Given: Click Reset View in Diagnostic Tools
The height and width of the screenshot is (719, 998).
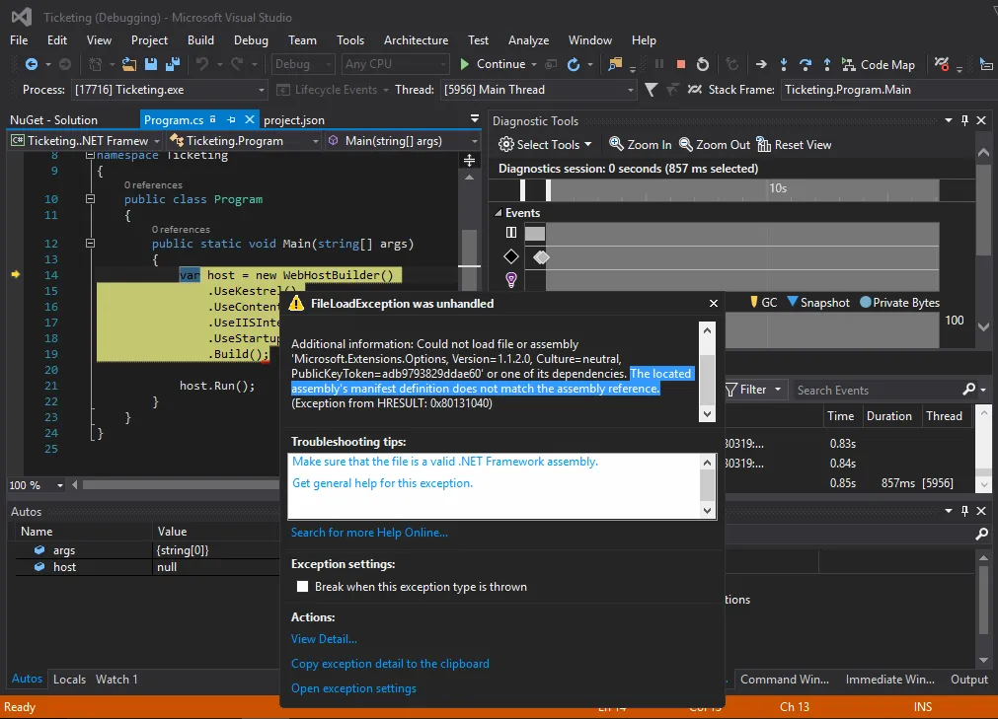Looking at the screenshot, I should point(794,145).
